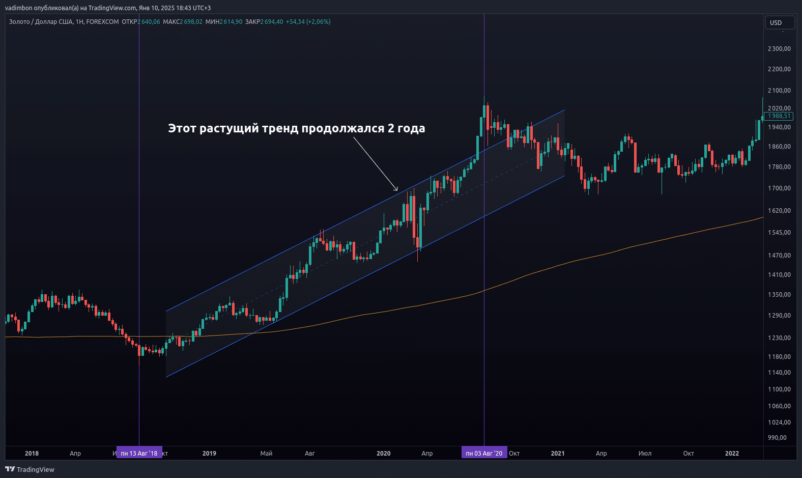Click the vadimbon publisher text at top
Image resolution: width=802 pixels, height=478 pixels.
[18, 8]
